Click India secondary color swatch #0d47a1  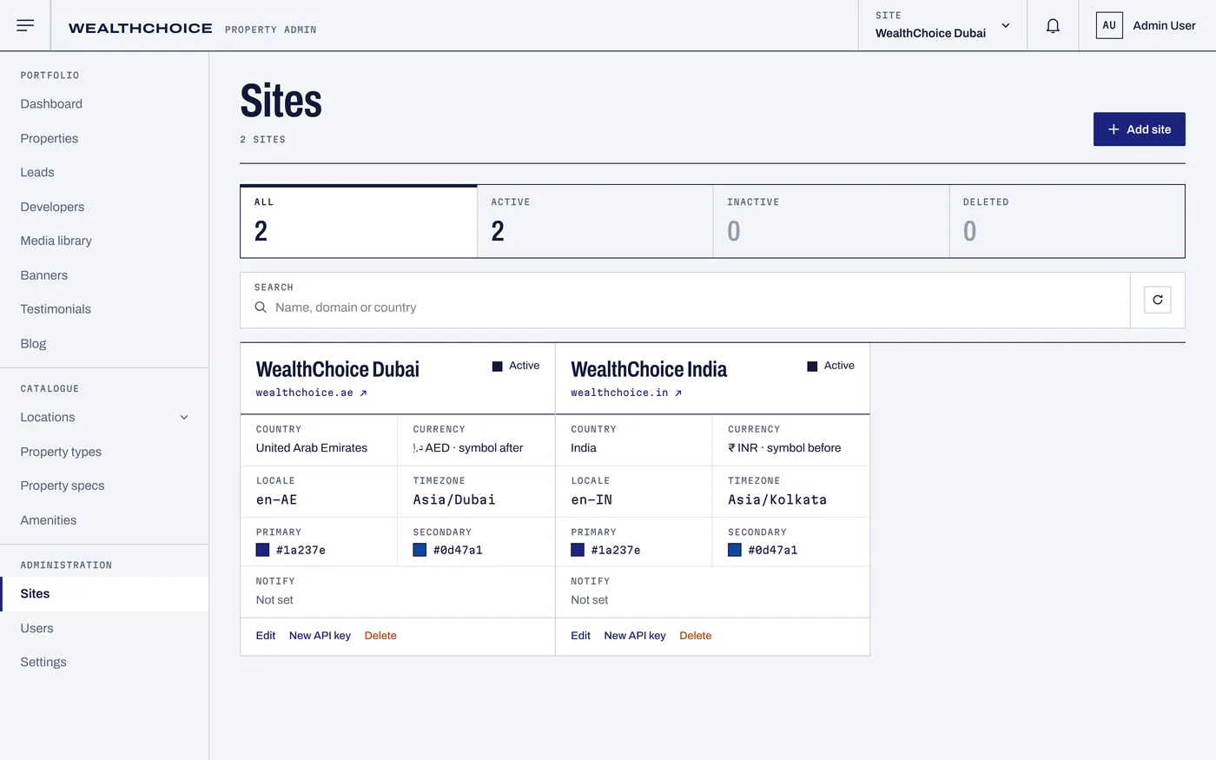(x=735, y=550)
